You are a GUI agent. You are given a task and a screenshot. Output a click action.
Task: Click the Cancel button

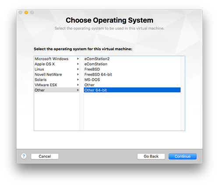coord(45,156)
